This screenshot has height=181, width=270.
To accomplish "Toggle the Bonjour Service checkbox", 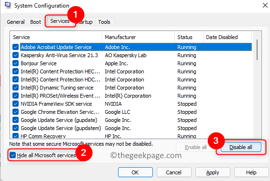I will (15, 63).
